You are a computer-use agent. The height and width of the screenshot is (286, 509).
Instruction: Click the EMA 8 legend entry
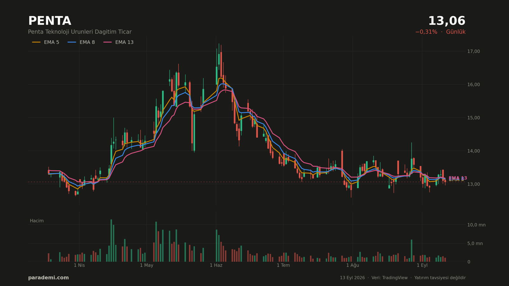[81, 42]
